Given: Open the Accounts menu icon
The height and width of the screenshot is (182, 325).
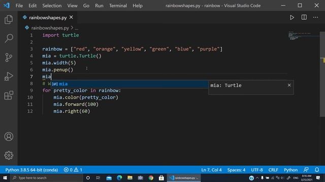Looking at the screenshot, I should (9, 136).
